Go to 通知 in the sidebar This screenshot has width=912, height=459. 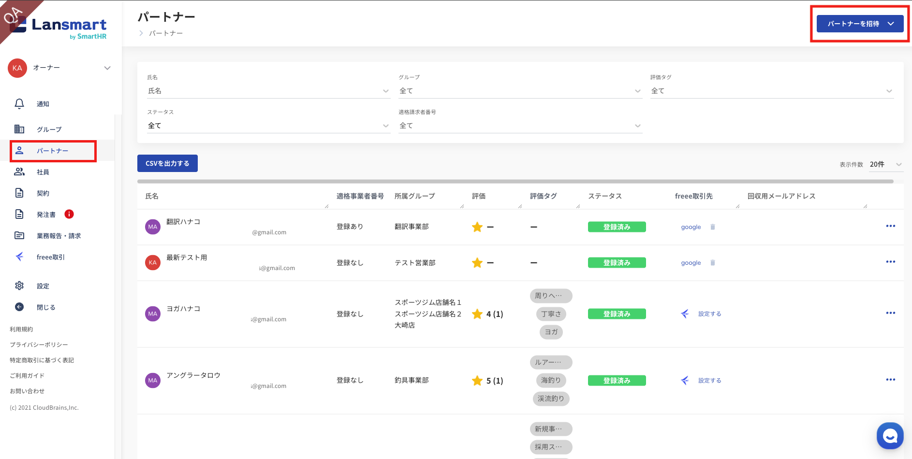(x=43, y=104)
